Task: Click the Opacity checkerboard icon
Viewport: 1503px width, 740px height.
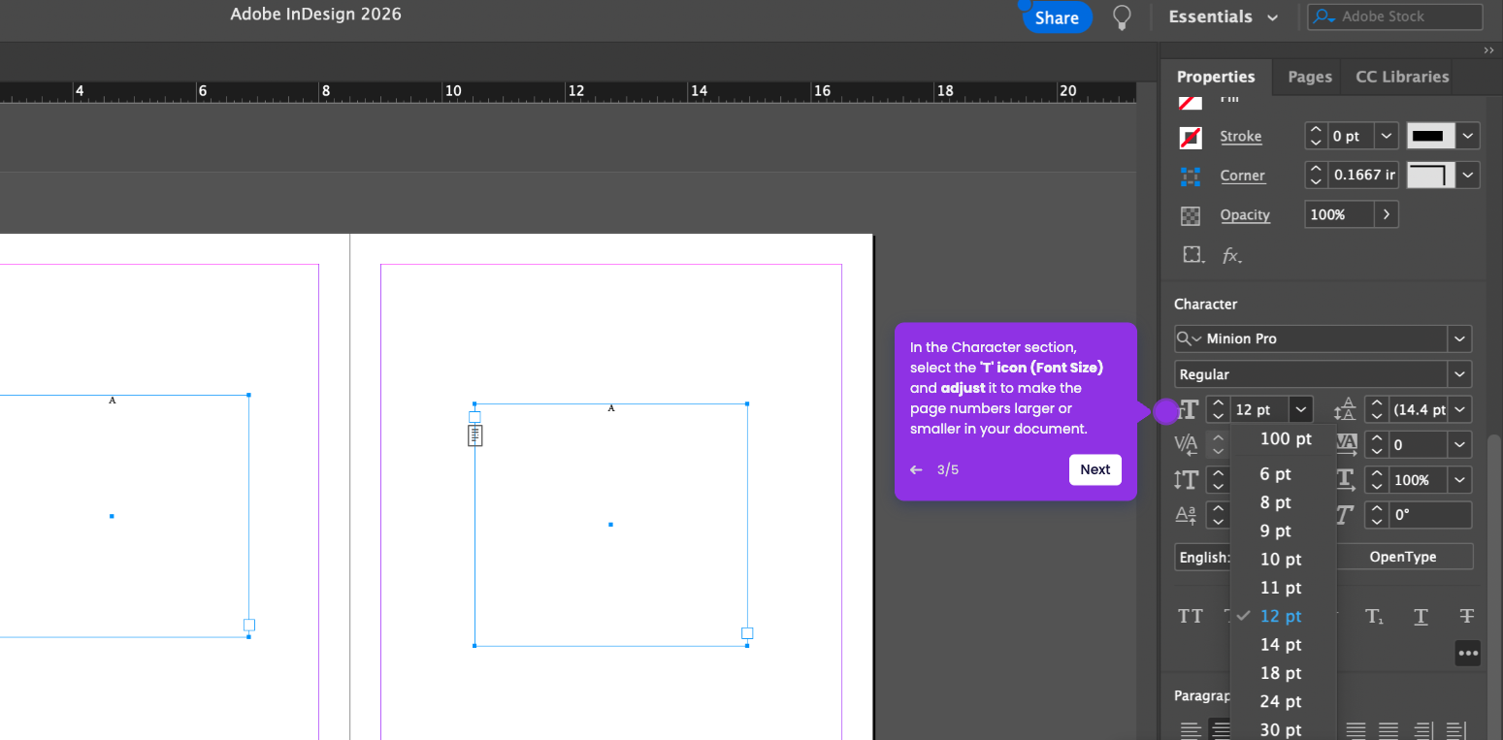Action: coord(1191,215)
